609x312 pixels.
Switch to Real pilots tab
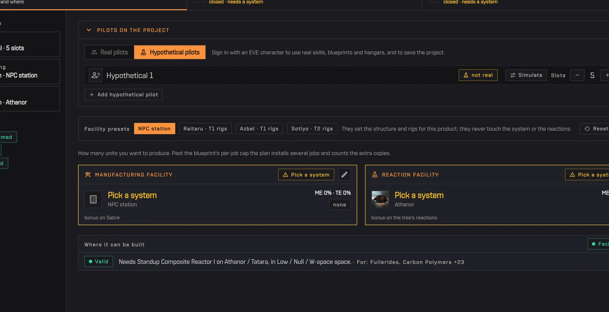[110, 52]
